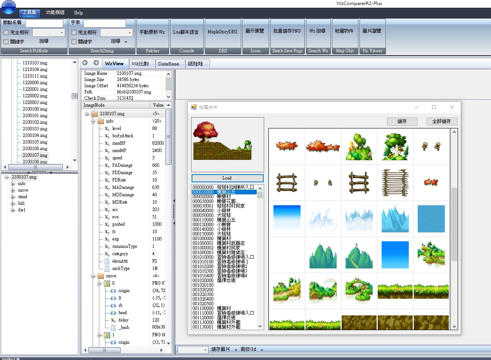Select the green bush with yellow flowers thumbnail
The image size is (491, 360).
359,147
